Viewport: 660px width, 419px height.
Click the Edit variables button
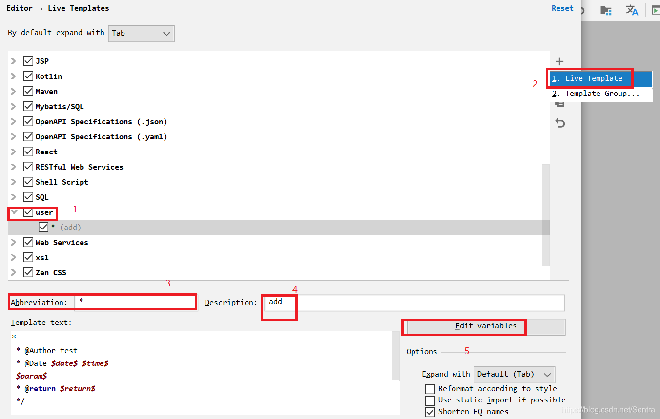coord(486,326)
